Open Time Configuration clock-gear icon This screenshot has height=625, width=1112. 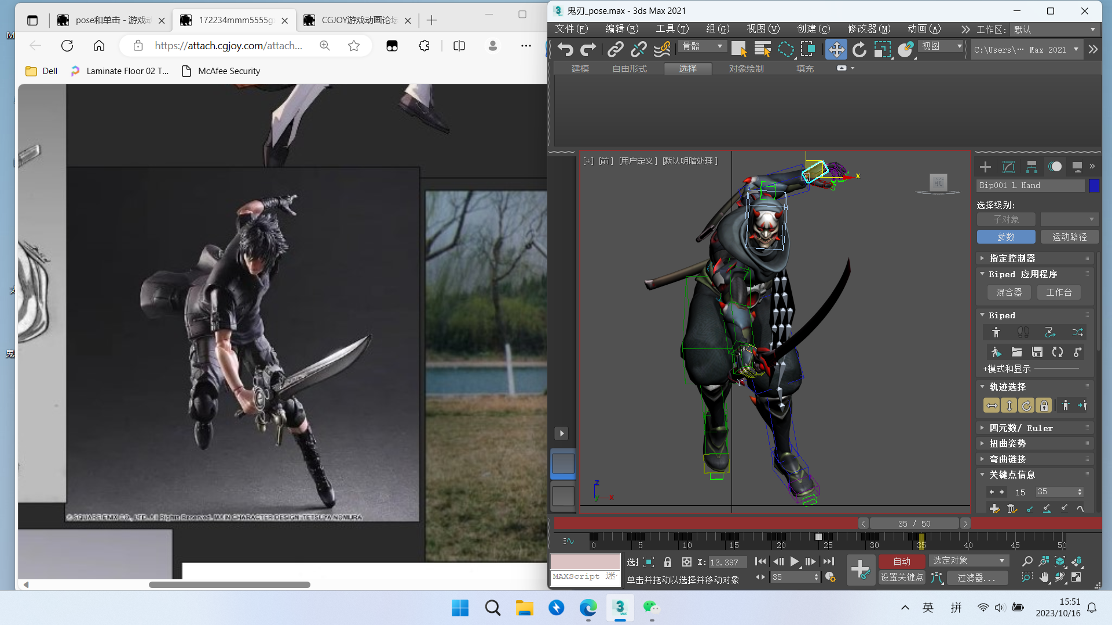[830, 577]
